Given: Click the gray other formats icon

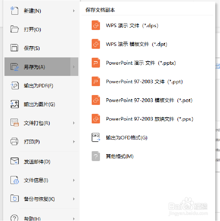Looking at the screenshot, I should 96,156.
